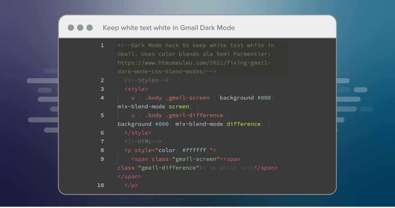This screenshot has width=395, height=208.
Task: Click line number 2 in the gutter
Action: point(102,80)
